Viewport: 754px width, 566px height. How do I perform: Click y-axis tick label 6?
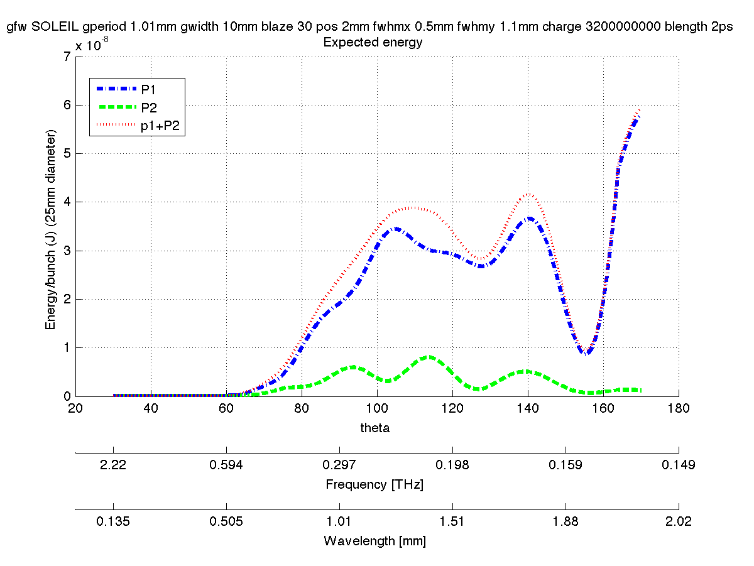tap(67, 105)
